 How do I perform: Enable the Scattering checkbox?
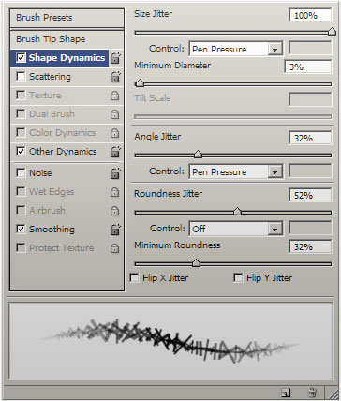(21, 77)
